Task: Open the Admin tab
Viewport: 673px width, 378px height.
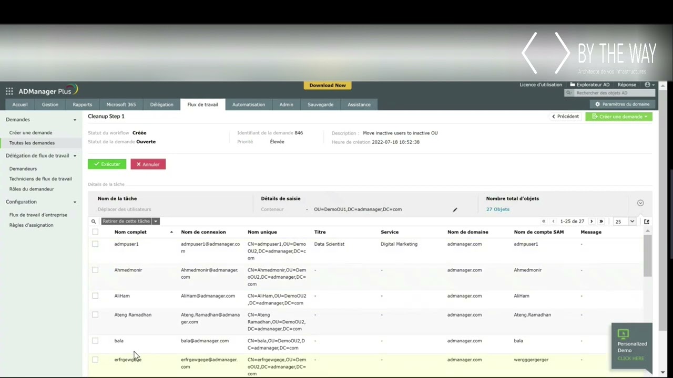Action: point(286,104)
